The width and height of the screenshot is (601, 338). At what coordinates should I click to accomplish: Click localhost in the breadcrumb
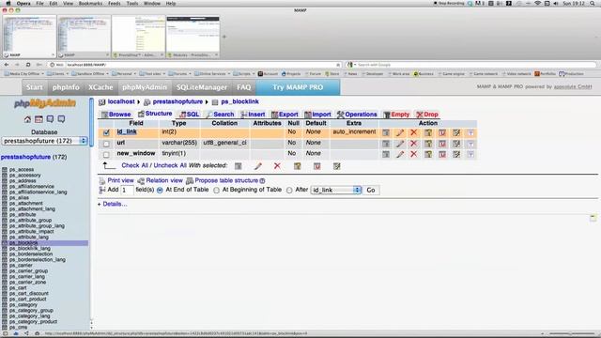point(121,101)
